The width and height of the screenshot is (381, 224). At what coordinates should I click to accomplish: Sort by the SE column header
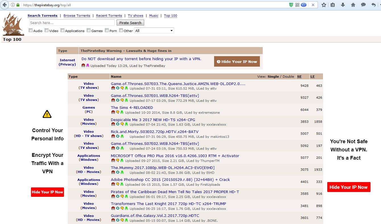(299, 77)
